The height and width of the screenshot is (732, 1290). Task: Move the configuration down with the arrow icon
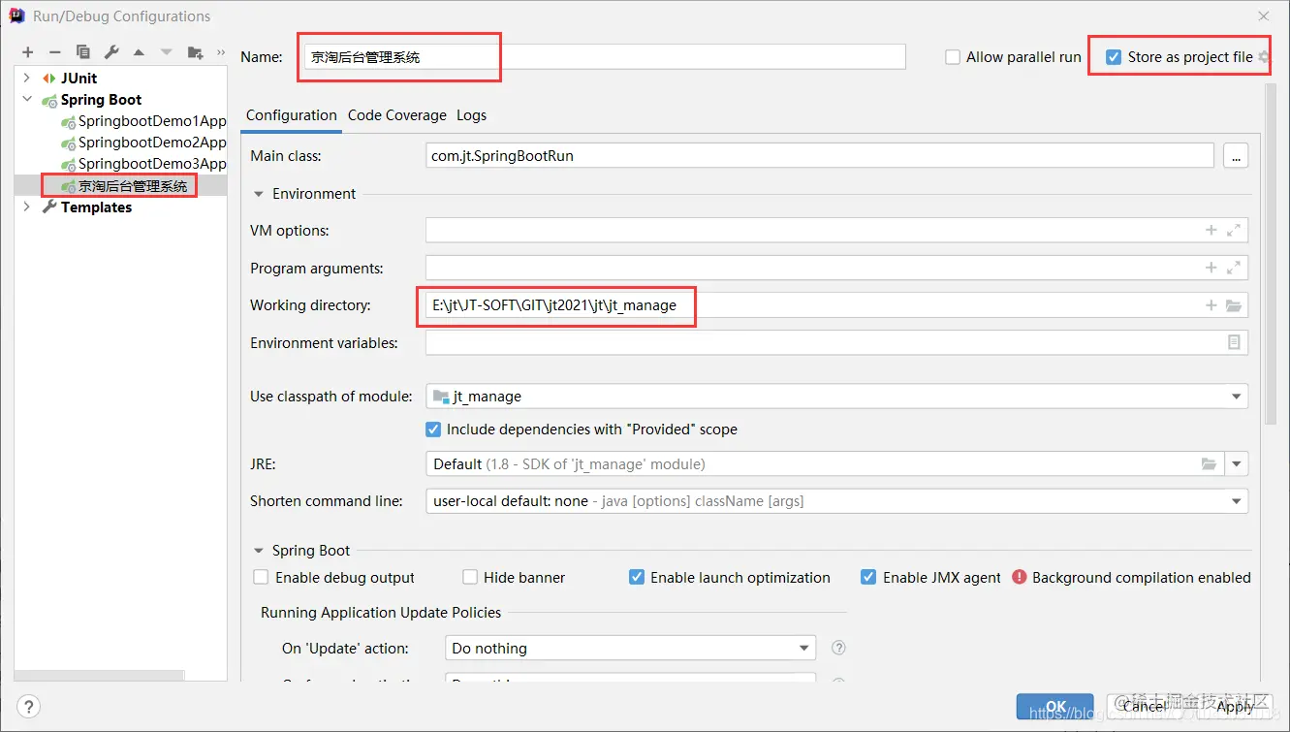[x=167, y=52]
